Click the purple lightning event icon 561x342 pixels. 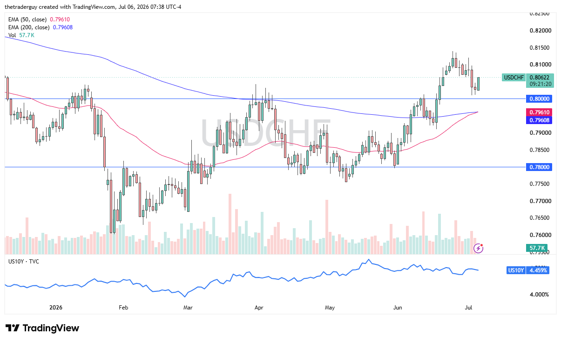(x=479, y=248)
